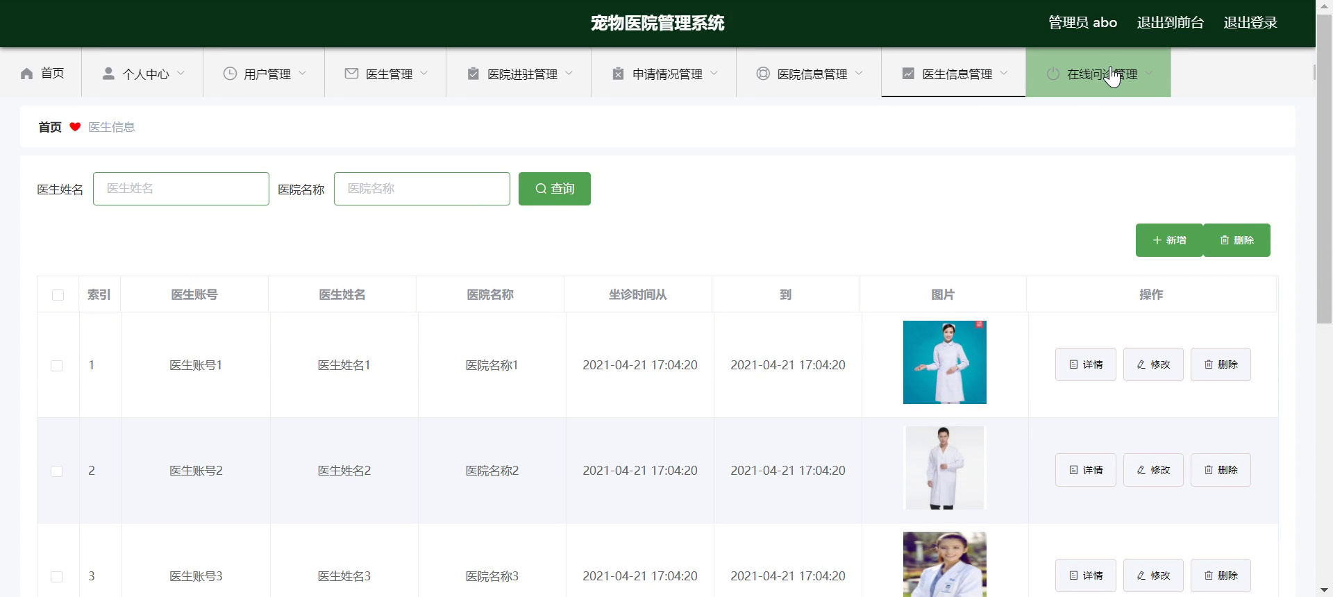The image size is (1333, 597).
Task: Expand the 用户管理 dropdown arrow
Action: click(302, 73)
